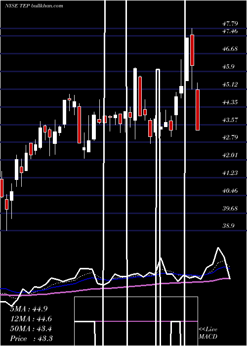Click the 41.23 price axis label
The height and width of the screenshot is (346, 247).
click(x=230, y=173)
